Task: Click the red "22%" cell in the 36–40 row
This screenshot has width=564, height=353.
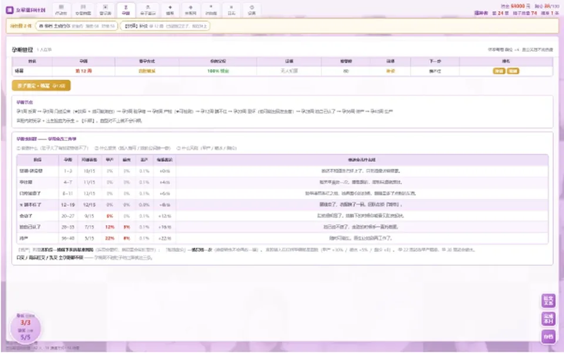Action: point(110,238)
